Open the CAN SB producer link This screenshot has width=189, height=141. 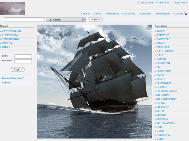click(x=161, y=59)
